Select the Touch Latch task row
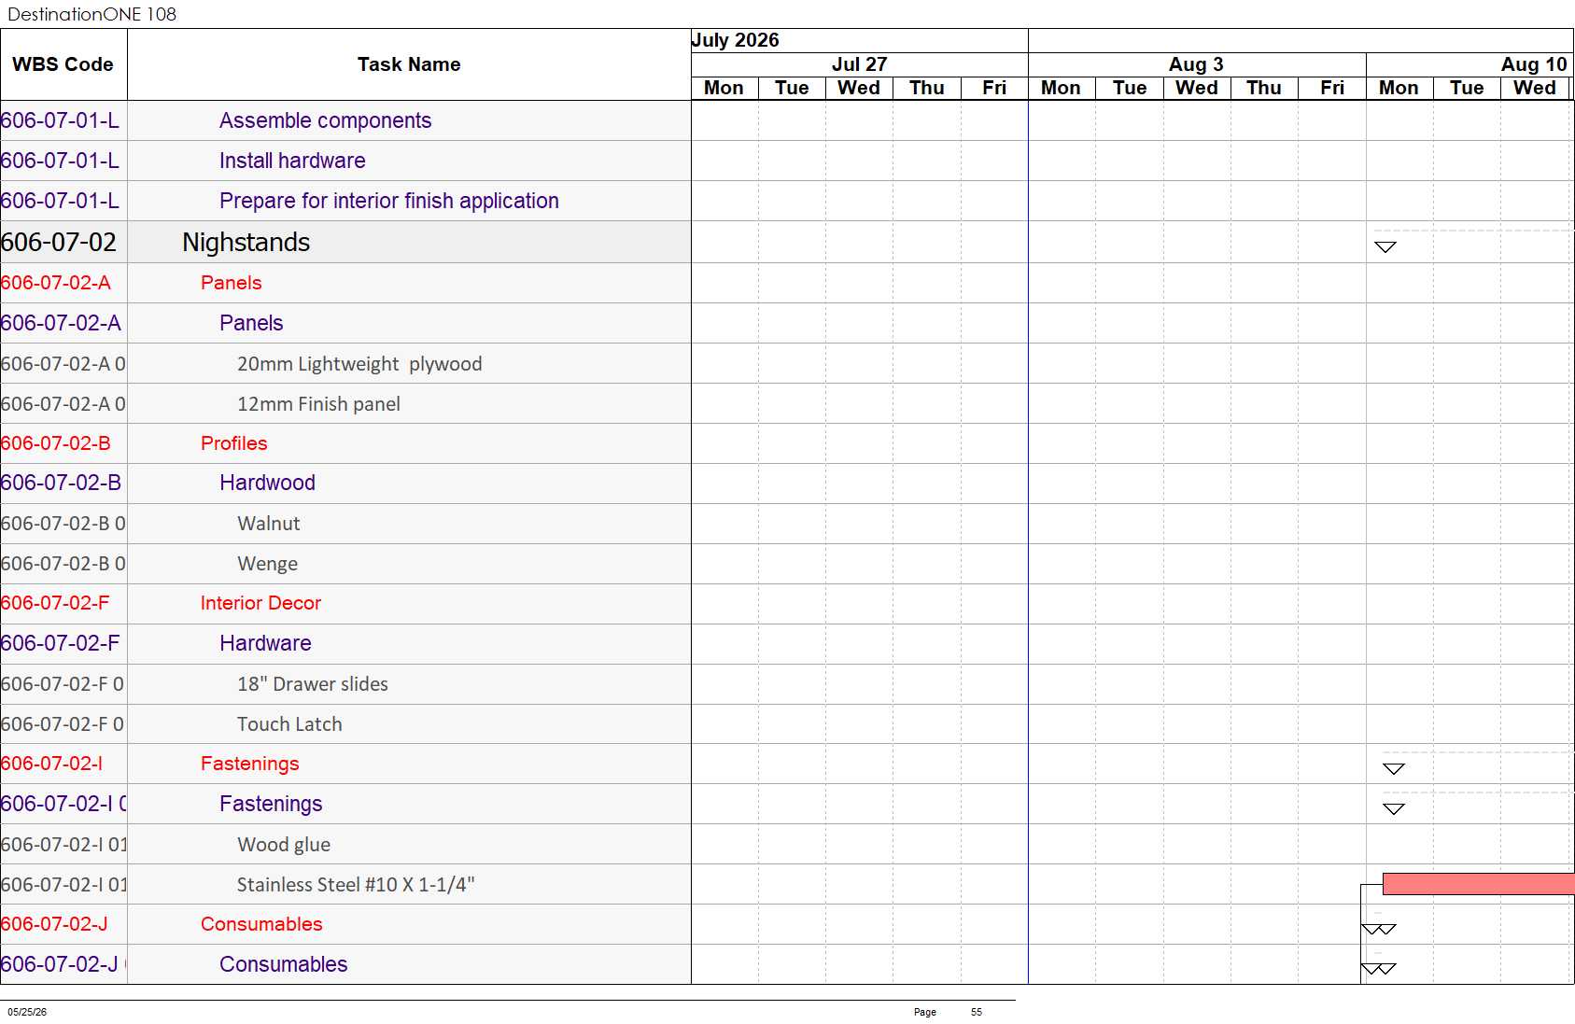This screenshot has height=1024, width=1575. pyautogui.click(x=345, y=724)
